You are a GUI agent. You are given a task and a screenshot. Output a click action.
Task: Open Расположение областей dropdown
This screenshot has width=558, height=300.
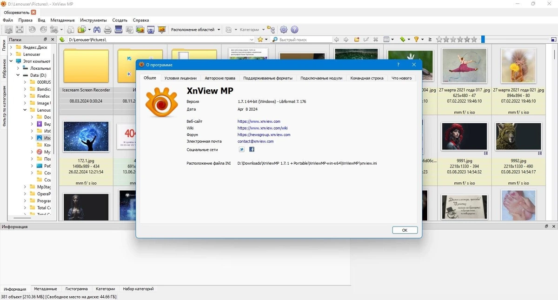pyautogui.click(x=196, y=30)
